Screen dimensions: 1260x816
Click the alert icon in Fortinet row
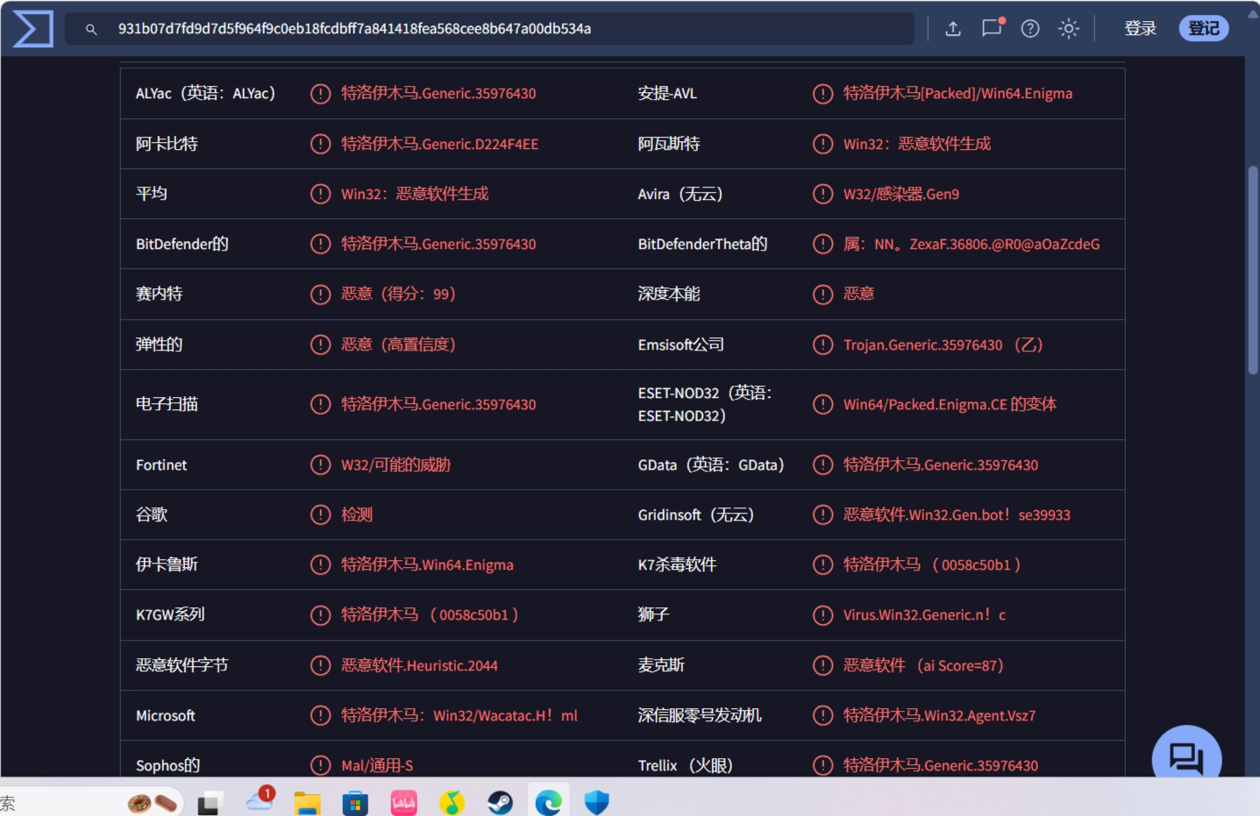click(x=321, y=465)
